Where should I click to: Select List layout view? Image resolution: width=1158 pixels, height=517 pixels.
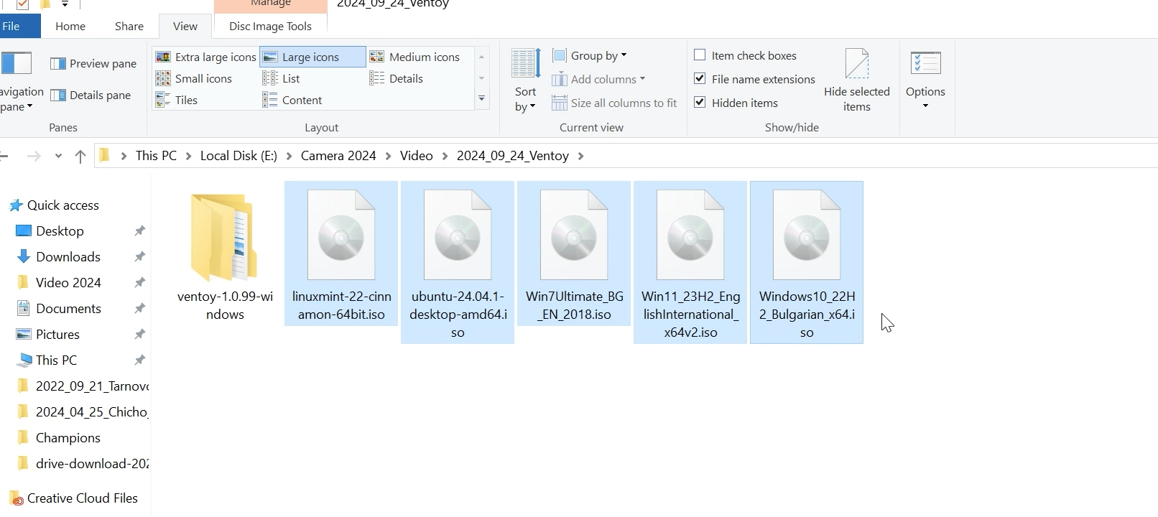(x=282, y=78)
